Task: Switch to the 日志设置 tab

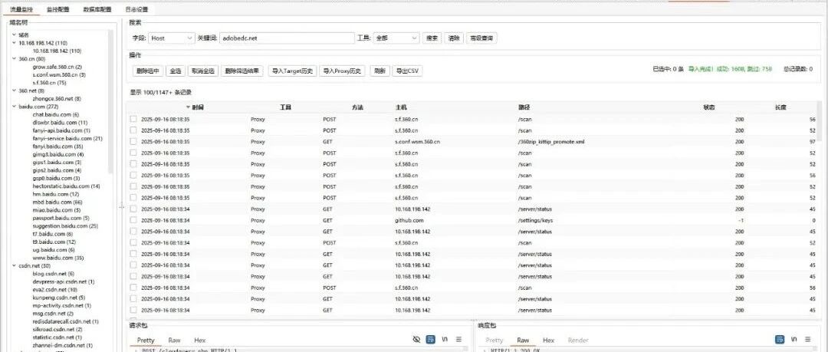Action: pos(136,9)
